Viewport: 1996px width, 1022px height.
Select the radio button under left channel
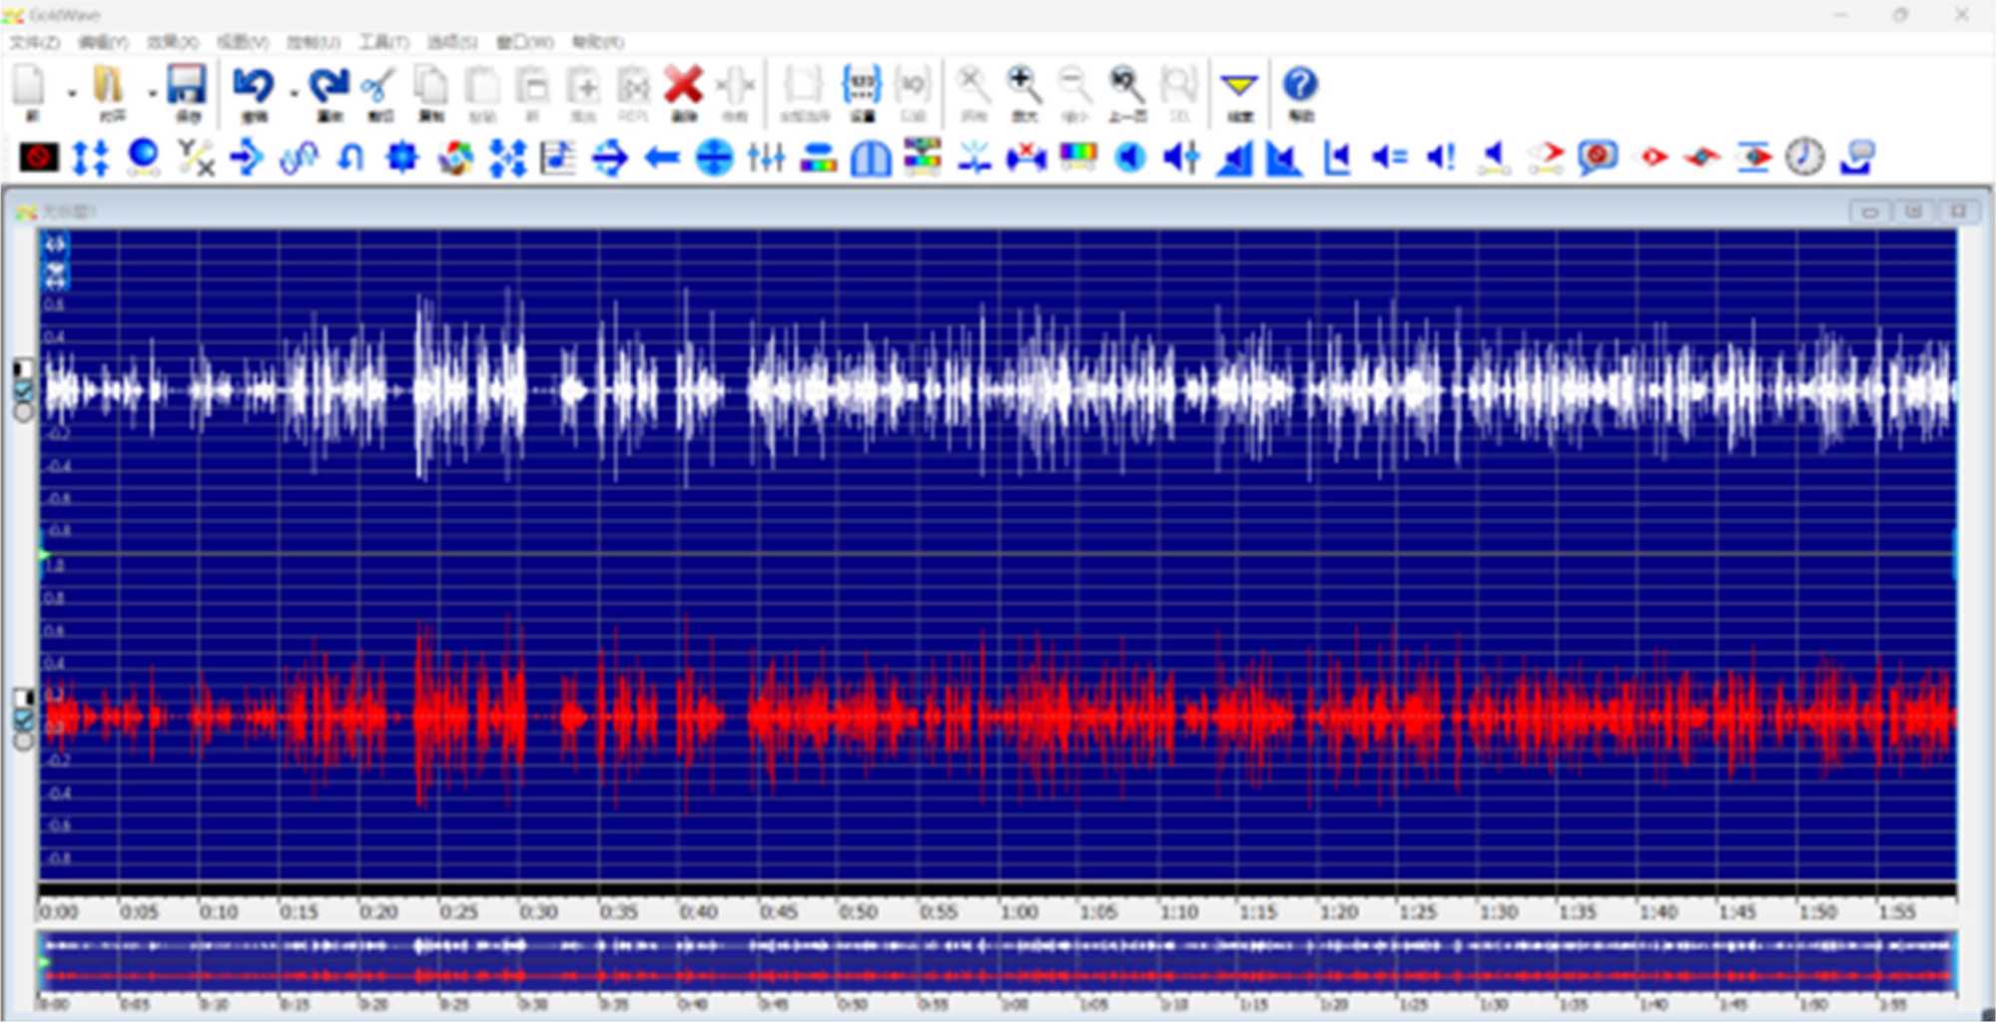click(x=24, y=412)
